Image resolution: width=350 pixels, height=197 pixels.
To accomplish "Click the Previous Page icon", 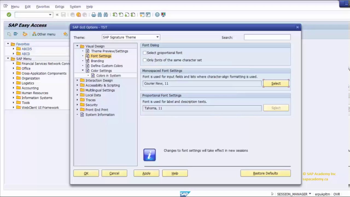I will point(121,15).
